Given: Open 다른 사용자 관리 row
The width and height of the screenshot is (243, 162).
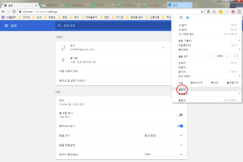Looking at the screenshot, I should click(113, 71).
